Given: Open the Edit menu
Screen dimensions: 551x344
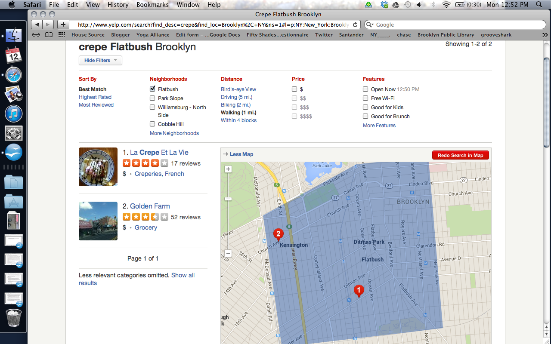Looking at the screenshot, I should pos(73,5).
